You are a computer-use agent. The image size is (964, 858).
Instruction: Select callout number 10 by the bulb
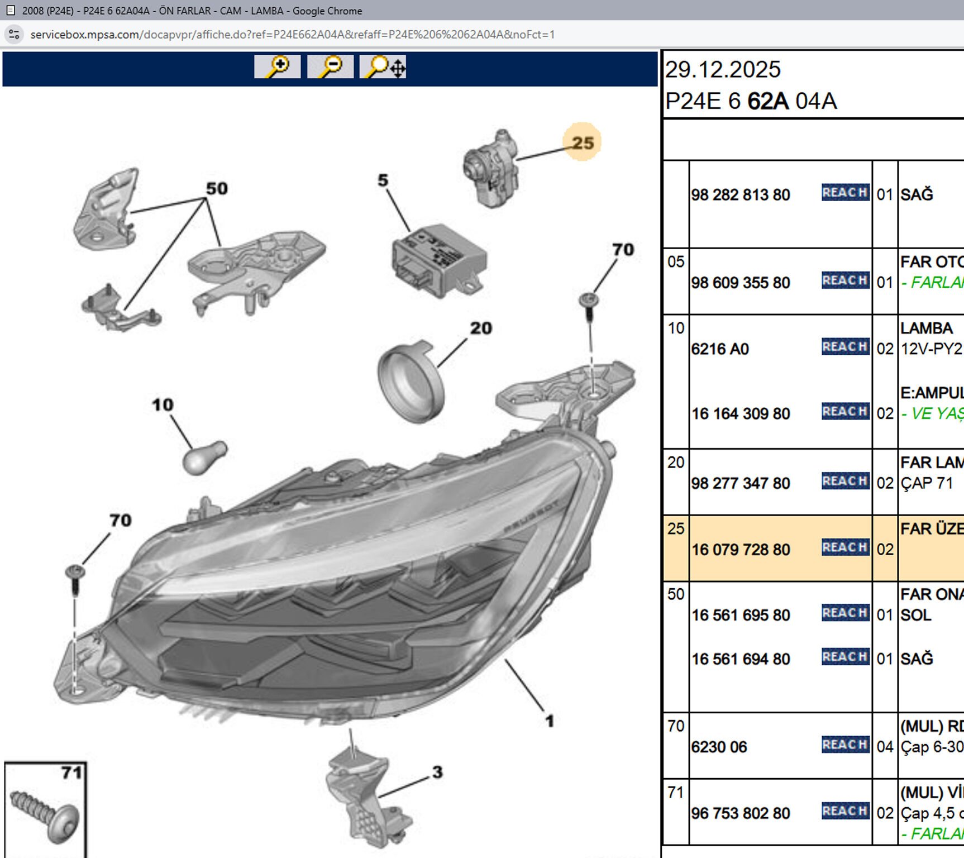(163, 405)
